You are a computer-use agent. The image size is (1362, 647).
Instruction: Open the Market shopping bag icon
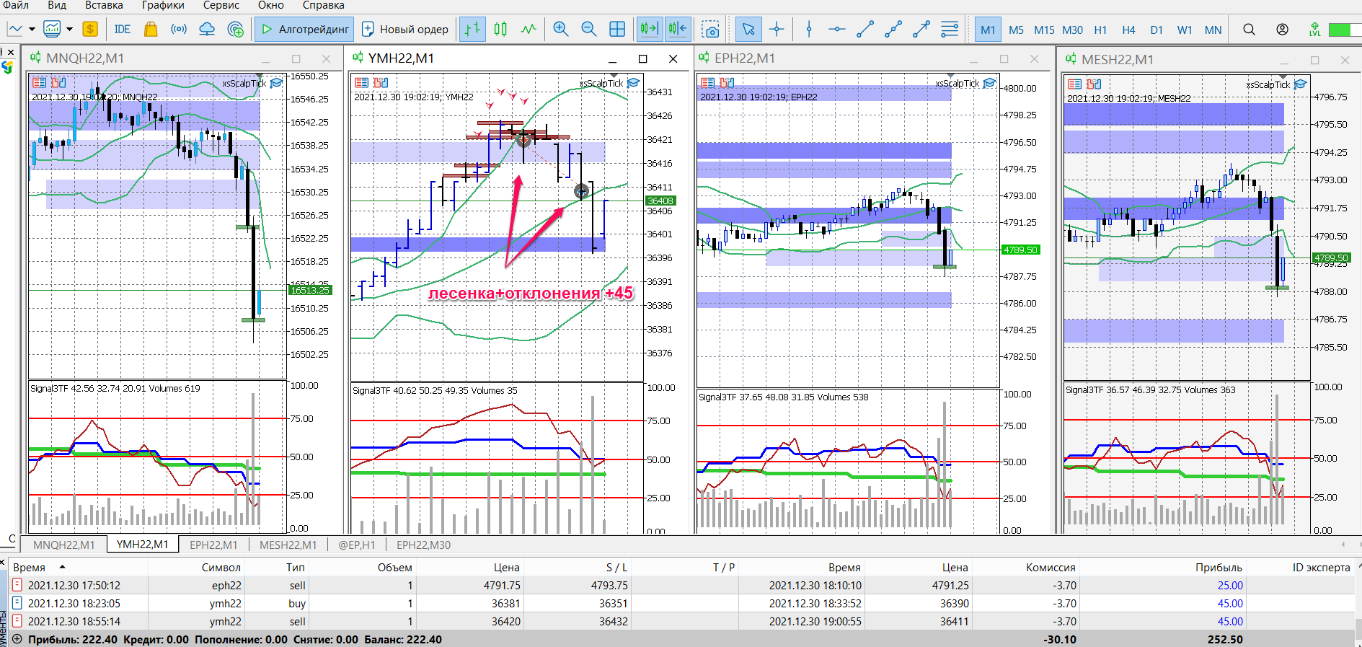pos(151,30)
